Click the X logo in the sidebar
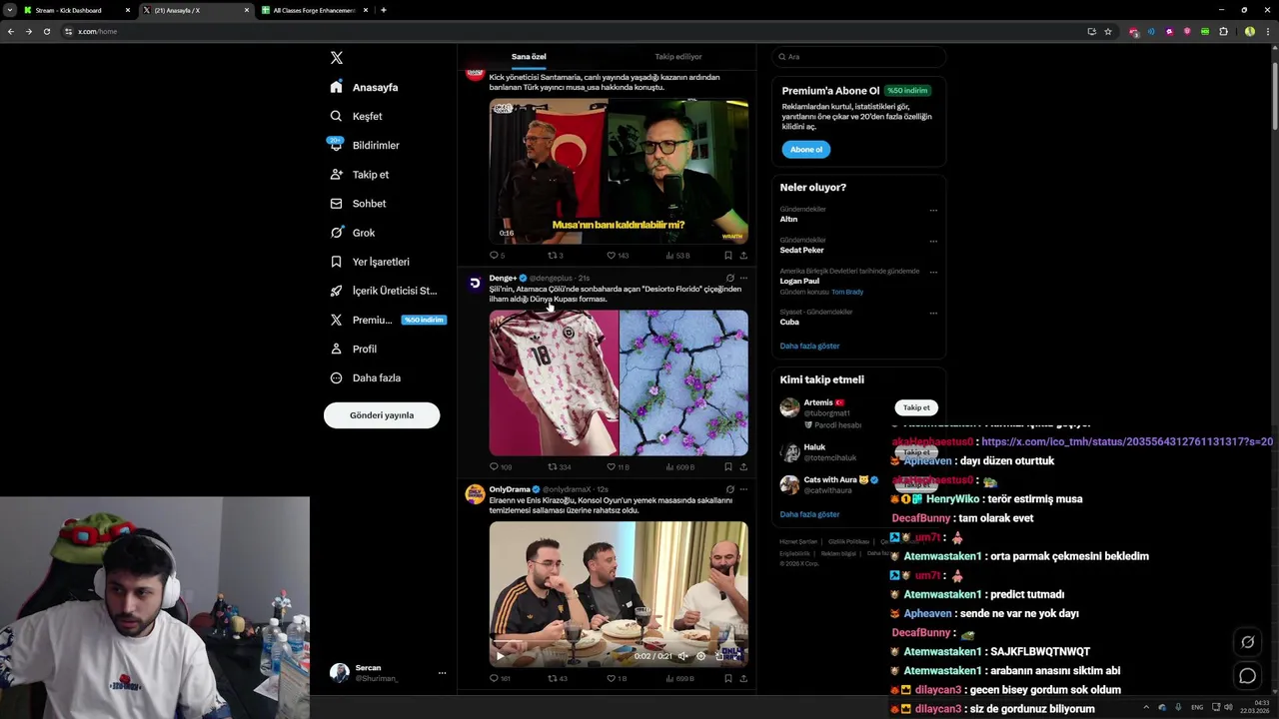Viewport: 1279px width, 719px height. (x=337, y=58)
